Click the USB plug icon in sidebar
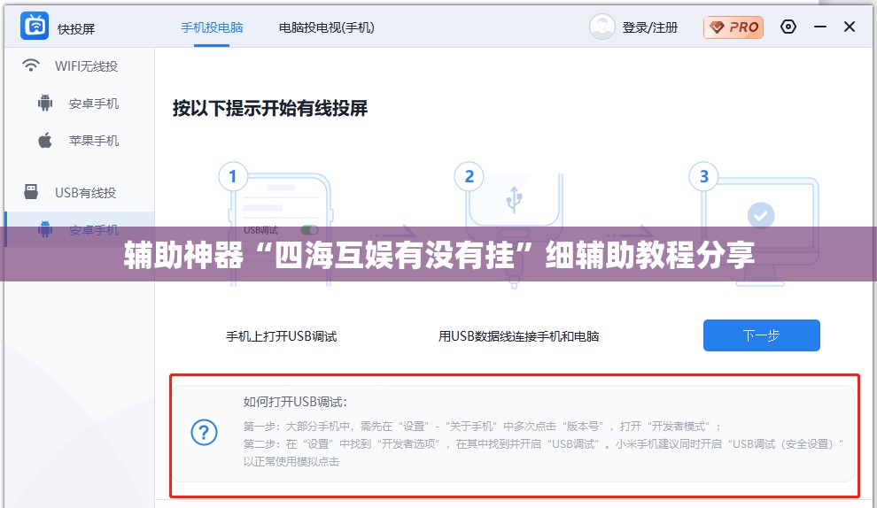The image size is (877, 508). pyautogui.click(x=31, y=192)
